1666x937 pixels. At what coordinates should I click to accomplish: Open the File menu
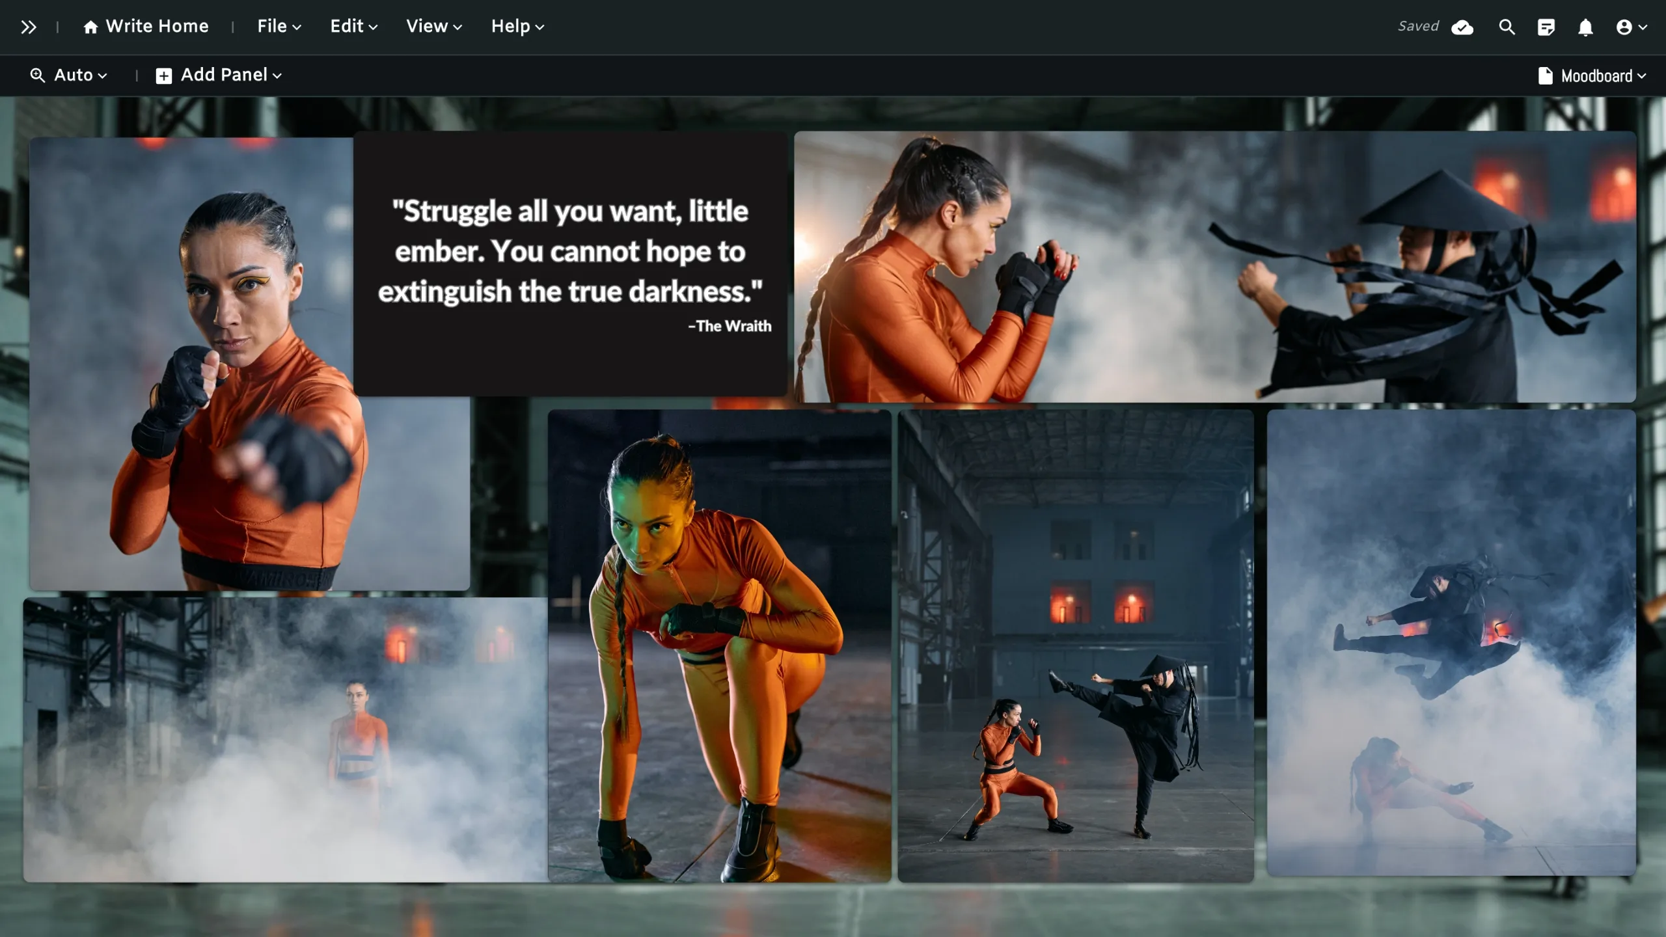click(x=279, y=27)
